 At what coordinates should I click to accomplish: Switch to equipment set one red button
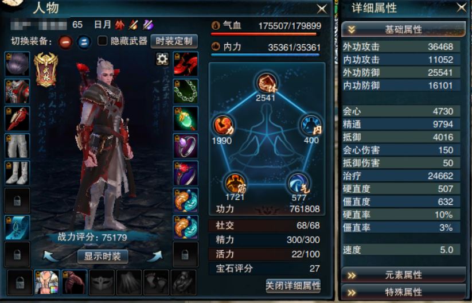click(x=65, y=42)
